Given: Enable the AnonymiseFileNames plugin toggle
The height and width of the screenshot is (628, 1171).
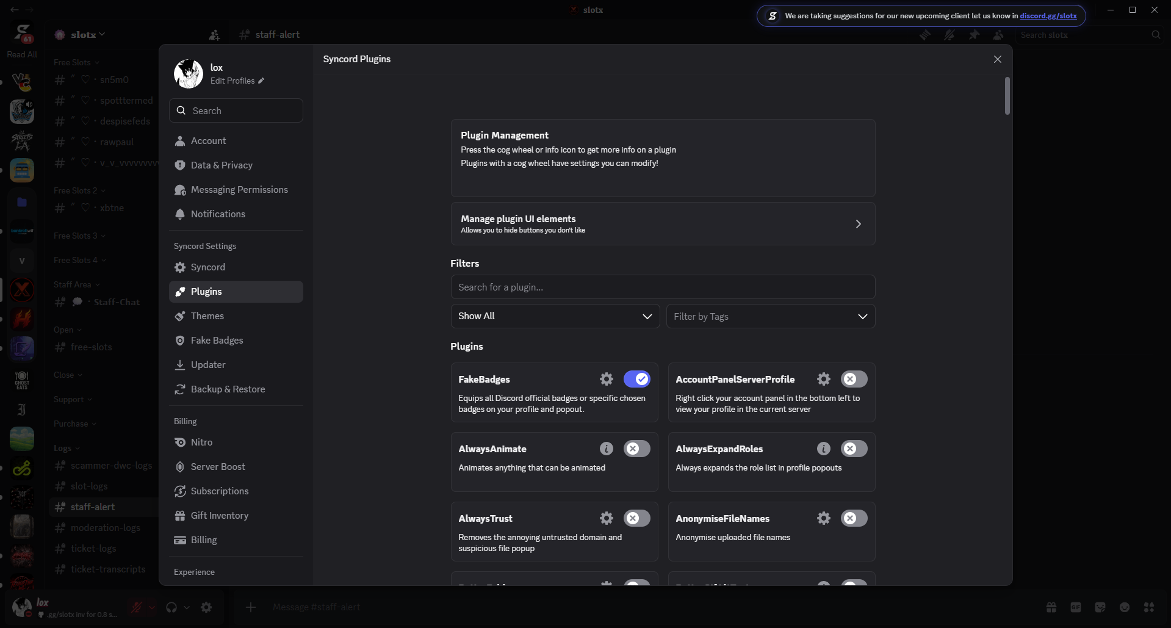Looking at the screenshot, I should [x=854, y=518].
